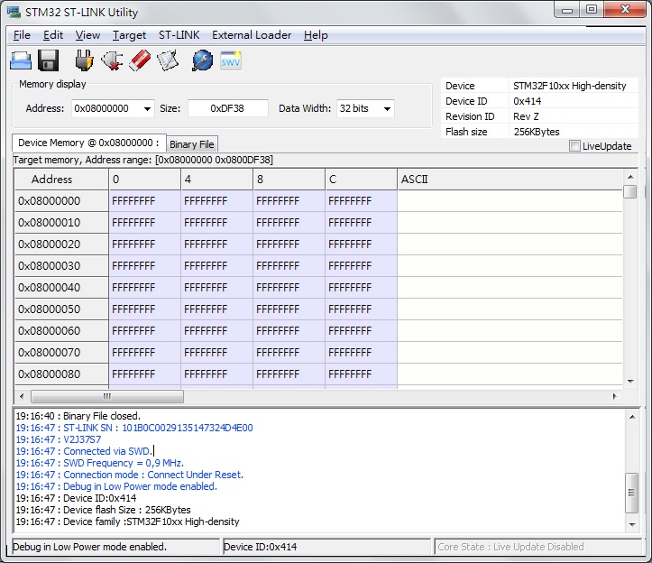Screen dimensions: 652x563
Task: Click the ST-LINK SN log line
Action: click(x=134, y=428)
